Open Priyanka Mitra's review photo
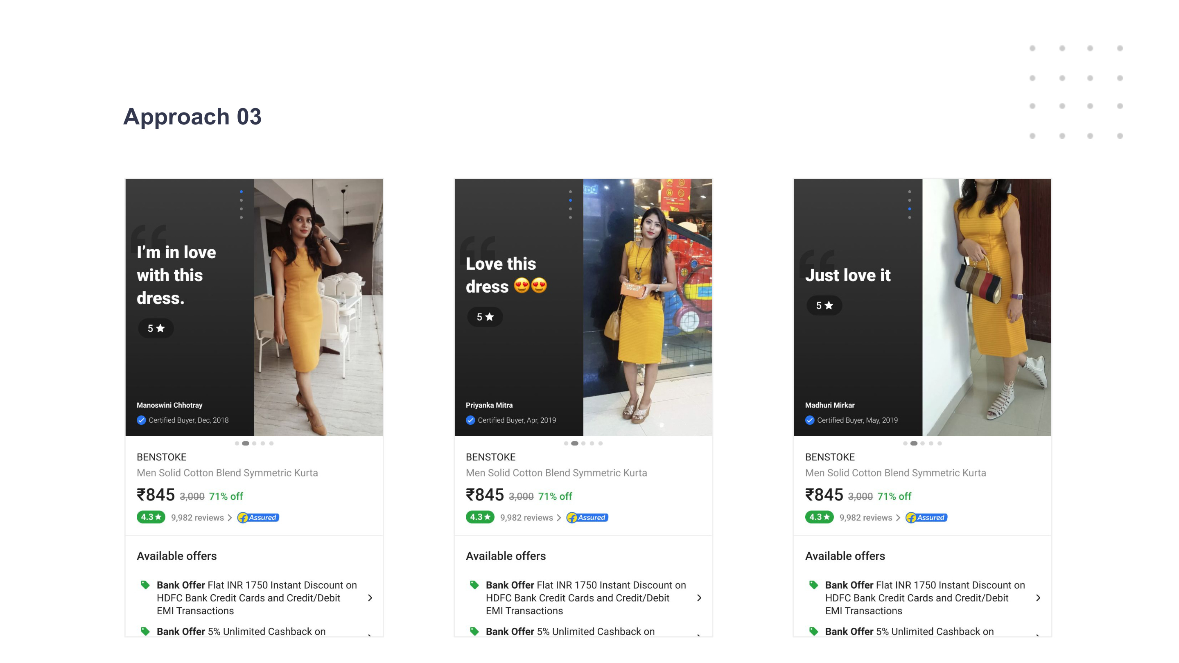Viewport: 1179px width, 663px height. 648,307
